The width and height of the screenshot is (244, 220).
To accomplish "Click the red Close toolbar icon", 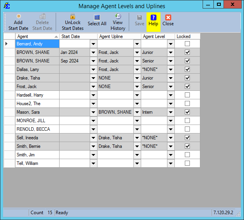I will [x=168, y=17].
